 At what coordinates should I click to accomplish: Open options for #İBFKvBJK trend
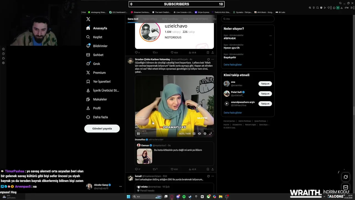coord(271,36)
